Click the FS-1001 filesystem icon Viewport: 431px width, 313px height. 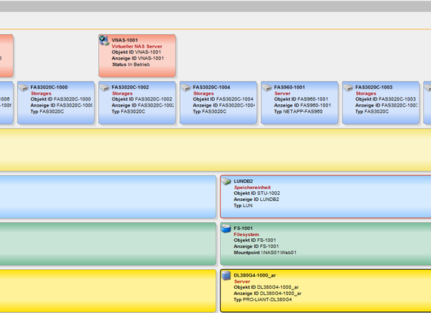click(x=226, y=228)
